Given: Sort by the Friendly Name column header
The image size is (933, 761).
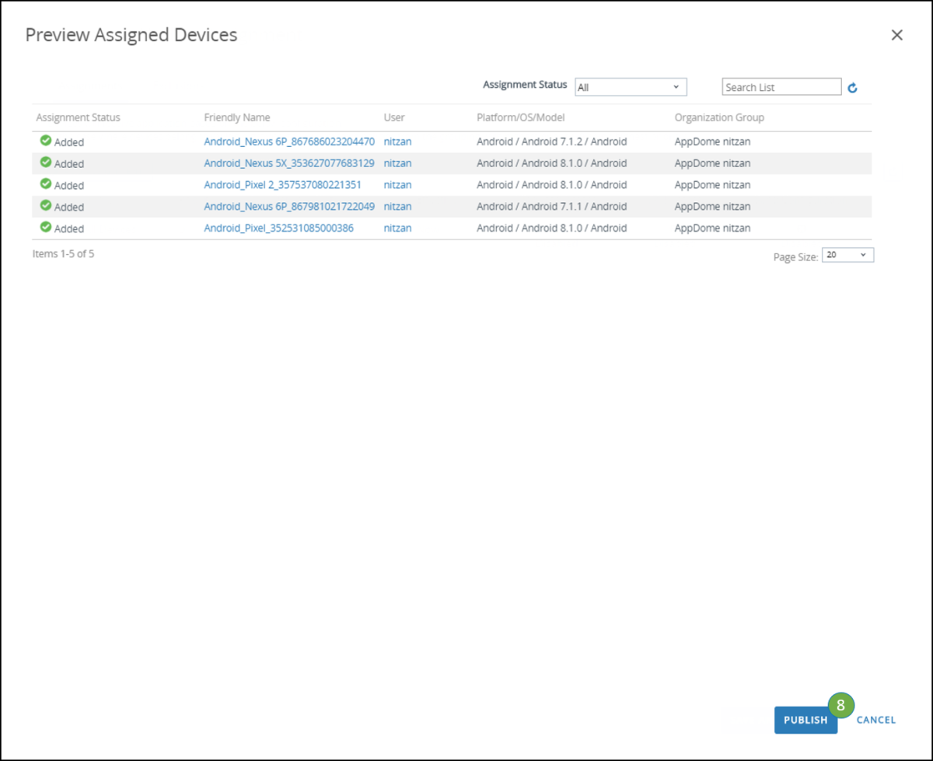Looking at the screenshot, I should [x=237, y=117].
